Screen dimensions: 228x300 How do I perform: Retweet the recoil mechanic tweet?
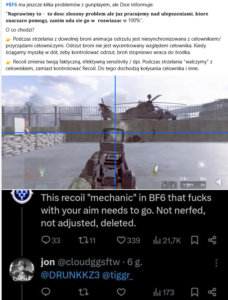(x=87, y=240)
